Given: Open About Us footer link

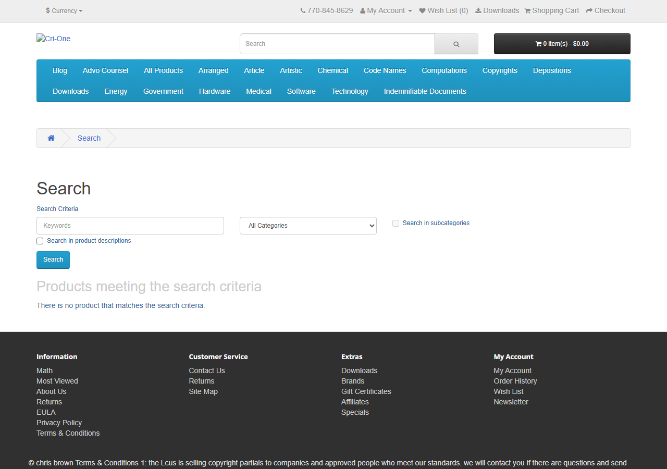Looking at the screenshot, I should [x=51, y=391].
